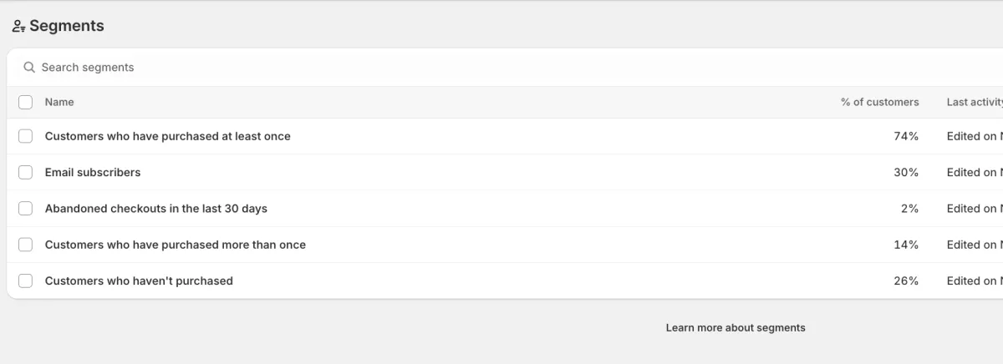Open the Customers who haven't purchased segment
Screen dimensions: 1003x364
[139, 281]
